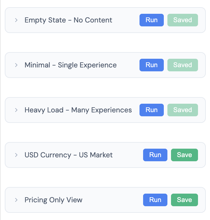This screenshot has height=220, width=210.
Task: Run the USD Currency - US Market scenario
Action: coord(155,155)
